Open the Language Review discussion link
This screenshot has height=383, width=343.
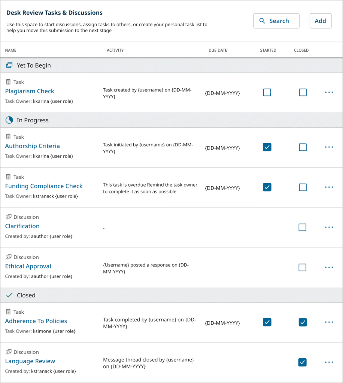click(x=30, y=361)
